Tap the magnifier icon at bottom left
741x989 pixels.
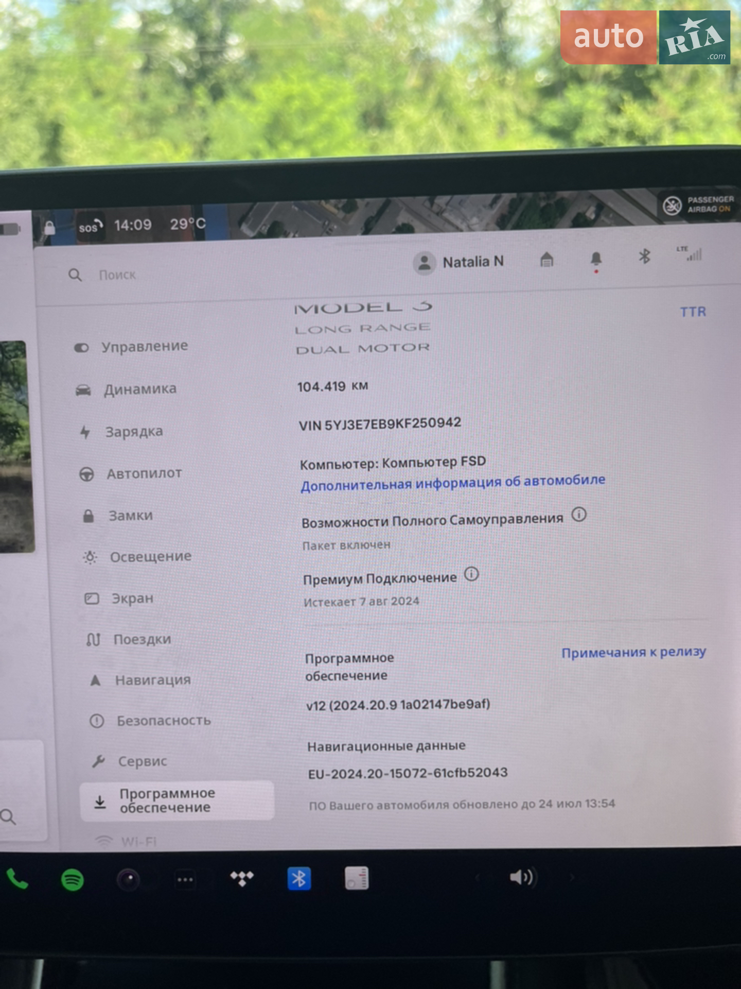point(8,817)
